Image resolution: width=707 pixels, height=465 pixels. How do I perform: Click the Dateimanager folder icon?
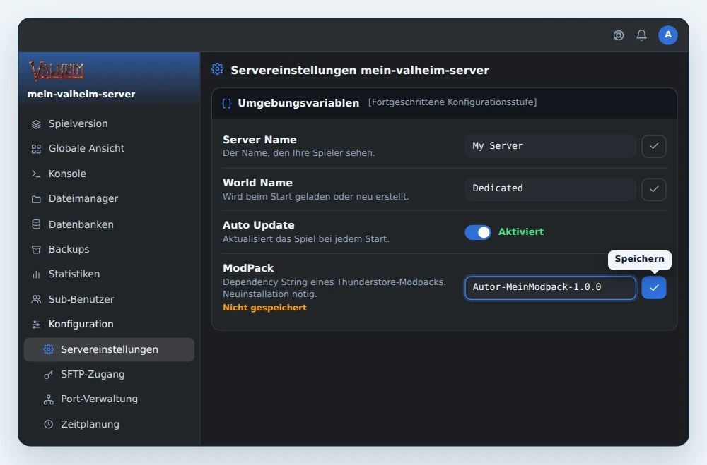pyautogui.click(x=36, y=199)
